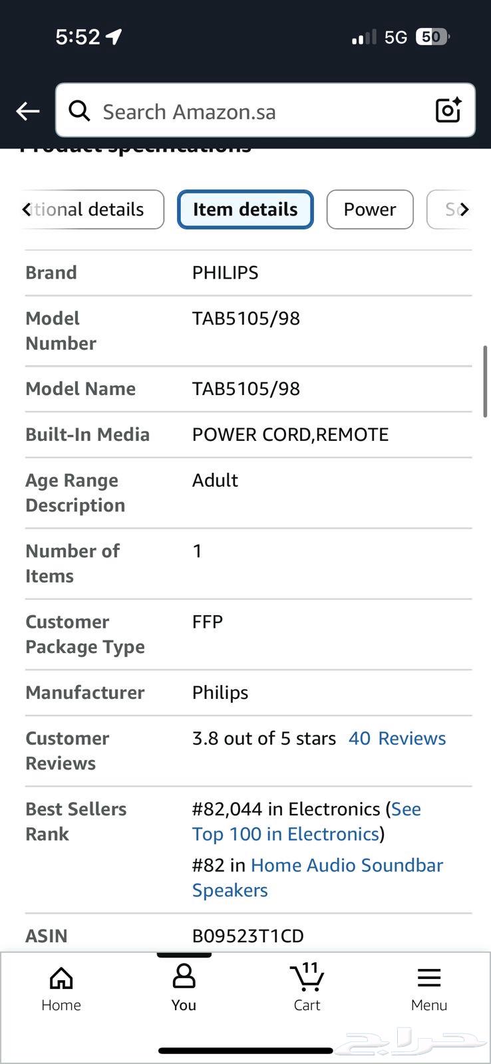Image resolution: width=491 pixels, height=1064 pixels.
Task: Tap the partially visible tab at right
Action: pyautogui.click(x=450, y=209)
